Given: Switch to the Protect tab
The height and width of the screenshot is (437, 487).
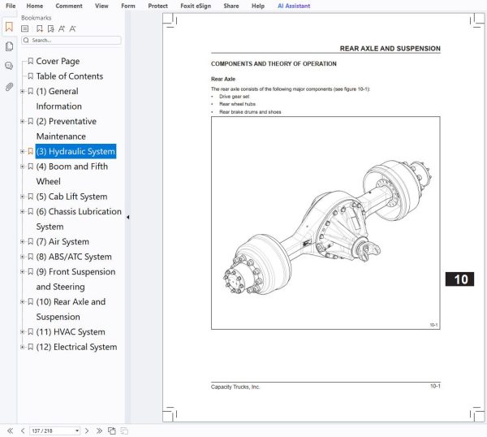Looking at the screenshot, I should [x=157, y=6].
